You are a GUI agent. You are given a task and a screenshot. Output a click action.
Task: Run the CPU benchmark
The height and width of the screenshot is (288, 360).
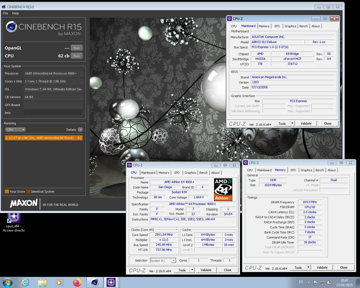coord(76,56)
